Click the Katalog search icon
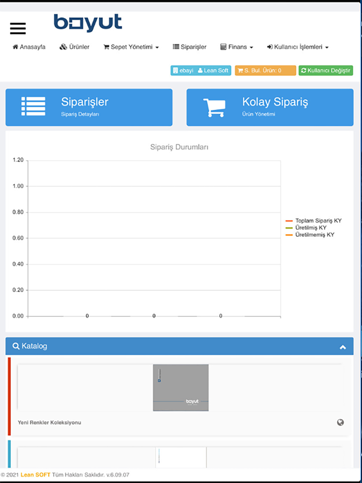Screen dimensions: 362x483 pos(16,346)
